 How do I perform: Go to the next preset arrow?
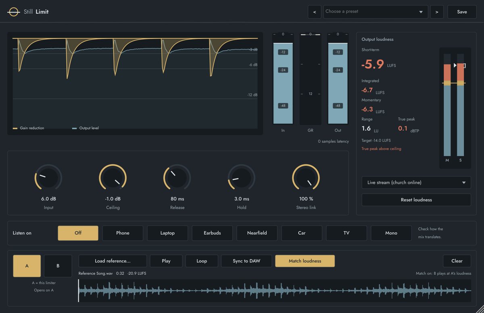point(437,12)
